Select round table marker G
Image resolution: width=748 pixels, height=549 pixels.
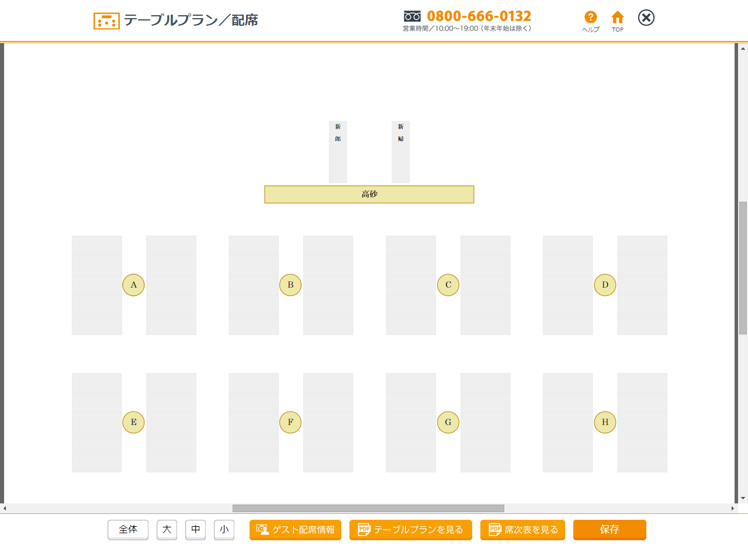click(x=448, y=422)
